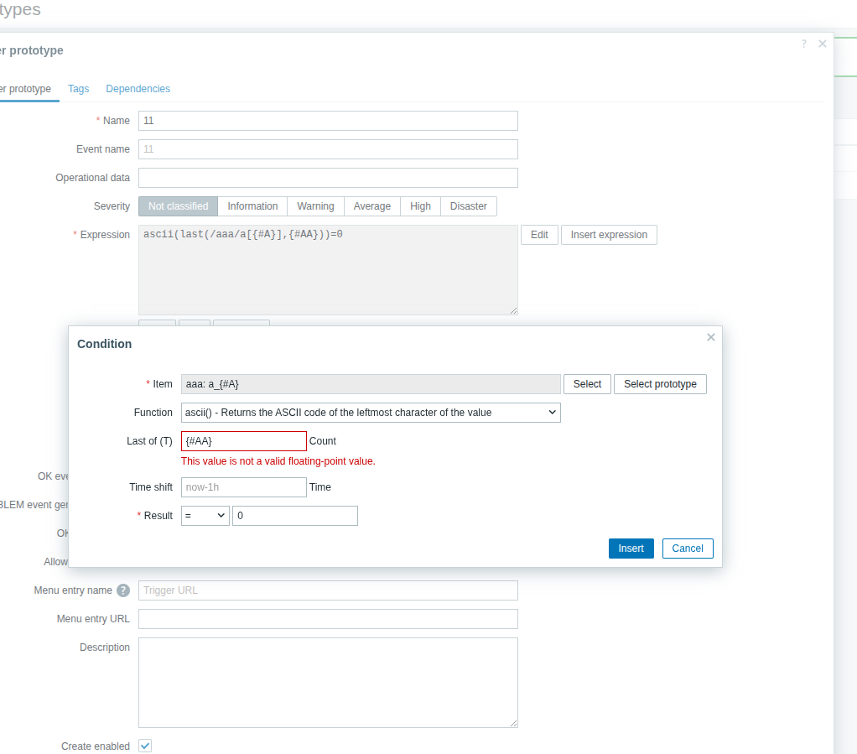
Task: Close the trigger prototype dialog
Action: [823, 44]
